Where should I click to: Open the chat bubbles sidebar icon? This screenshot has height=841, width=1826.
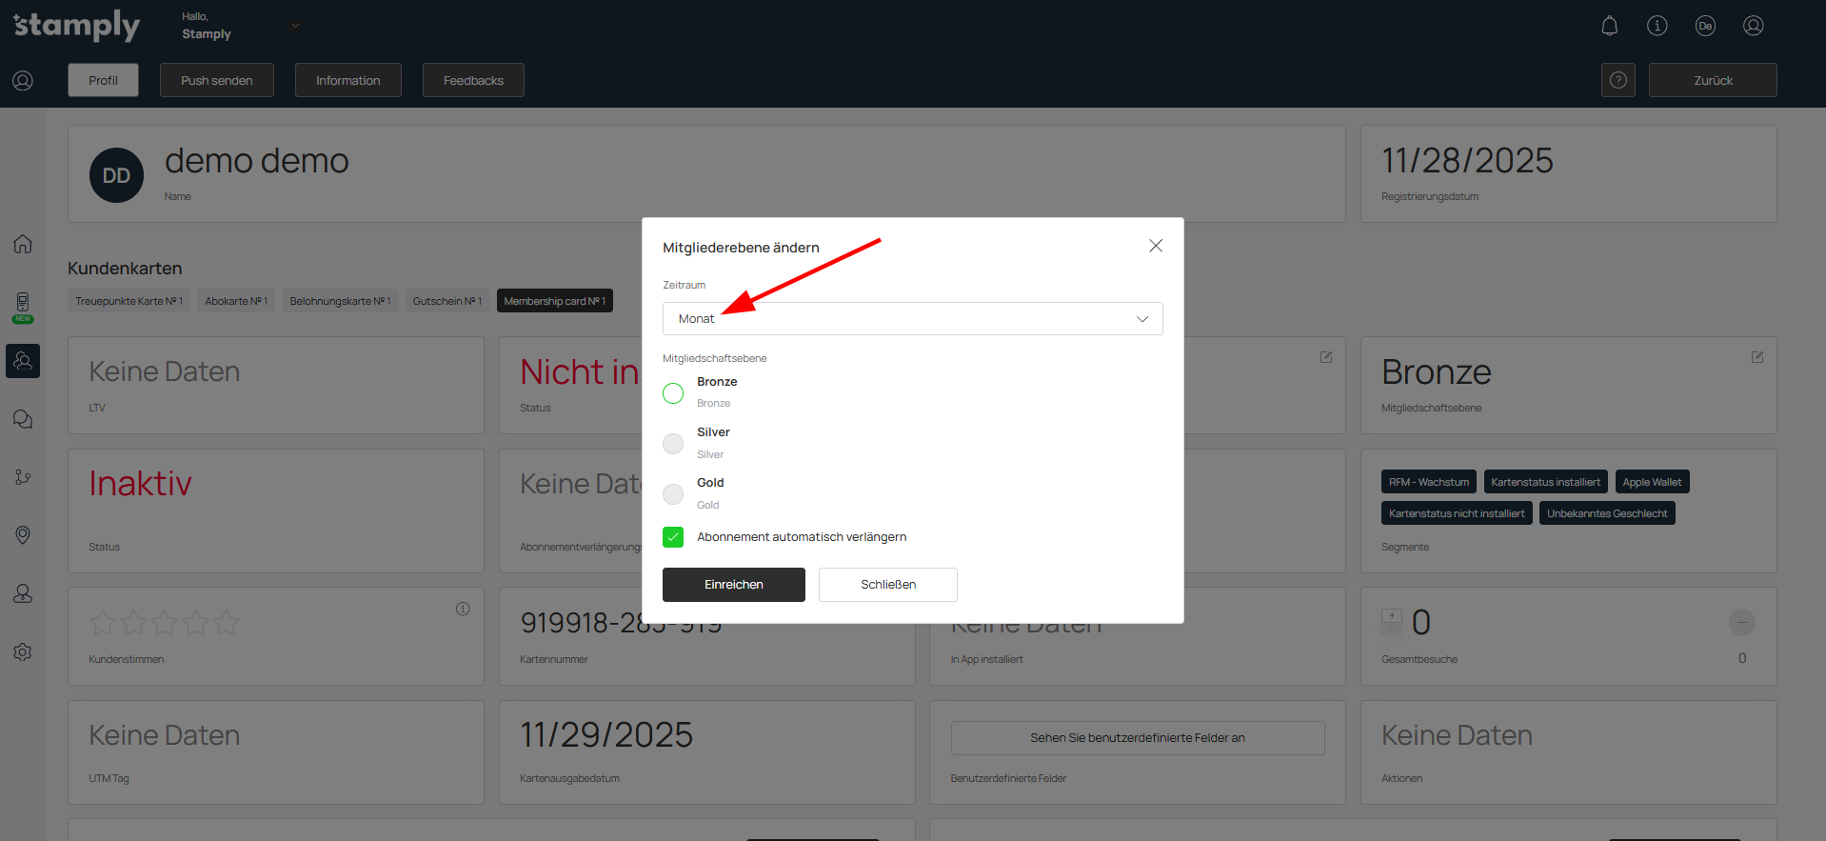point(23,419)
